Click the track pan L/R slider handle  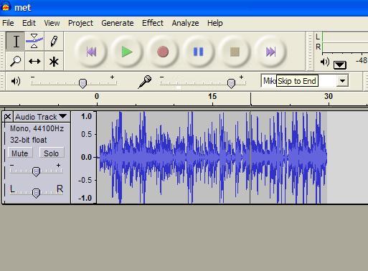(36, 193)
